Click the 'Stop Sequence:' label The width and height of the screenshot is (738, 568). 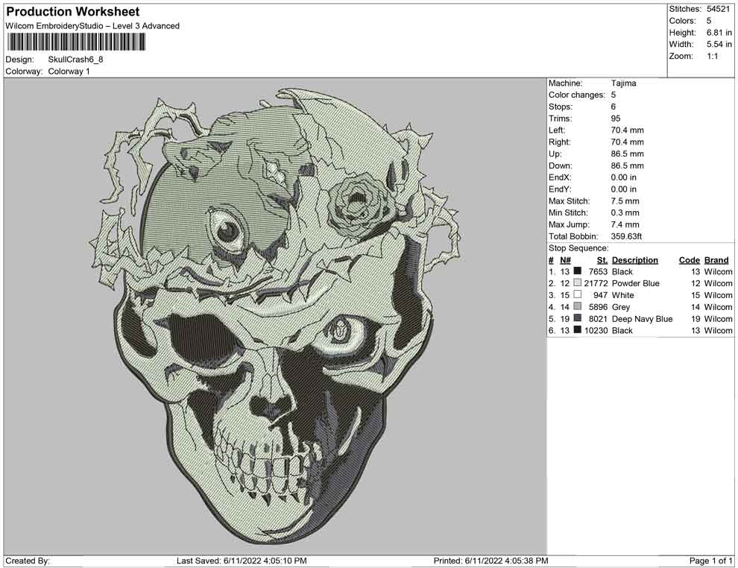[578, 248]
